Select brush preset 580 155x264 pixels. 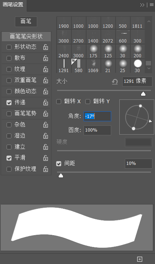pos(78,66)
